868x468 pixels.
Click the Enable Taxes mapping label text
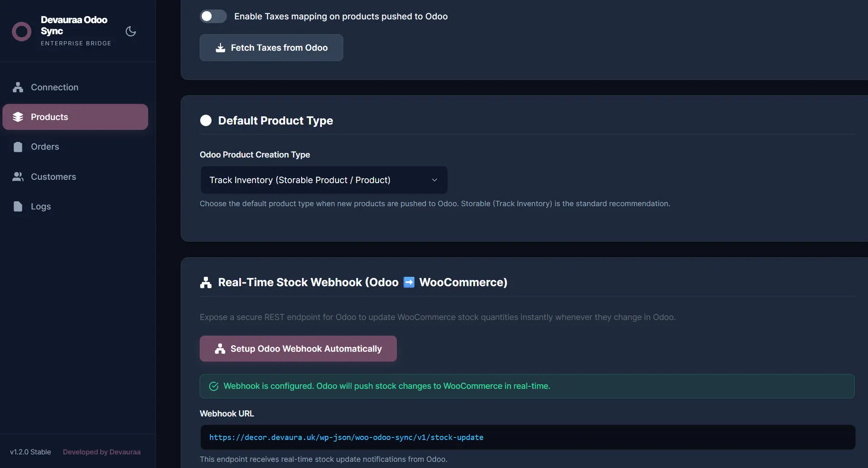click(x=341, y=16)
